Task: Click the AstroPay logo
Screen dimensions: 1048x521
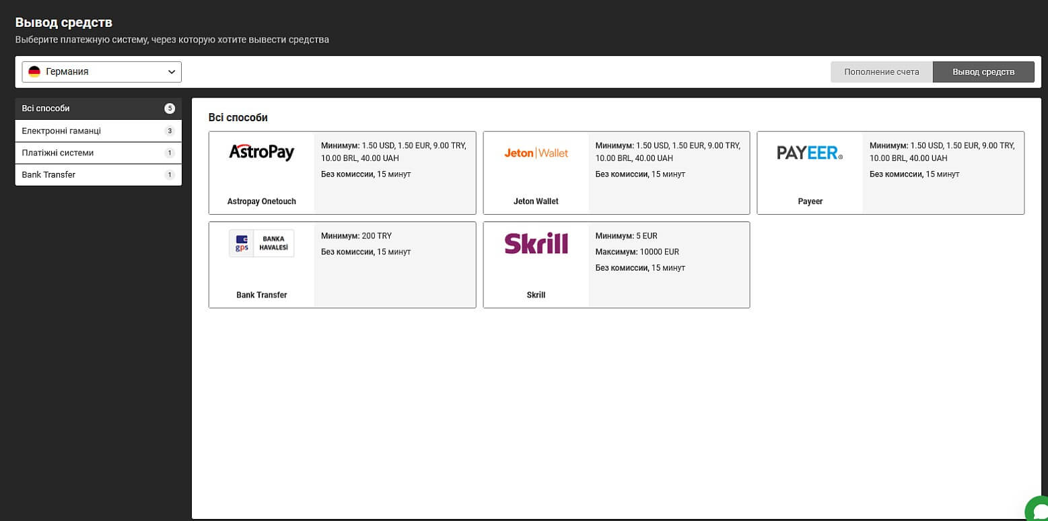Action: coord(262,152)
